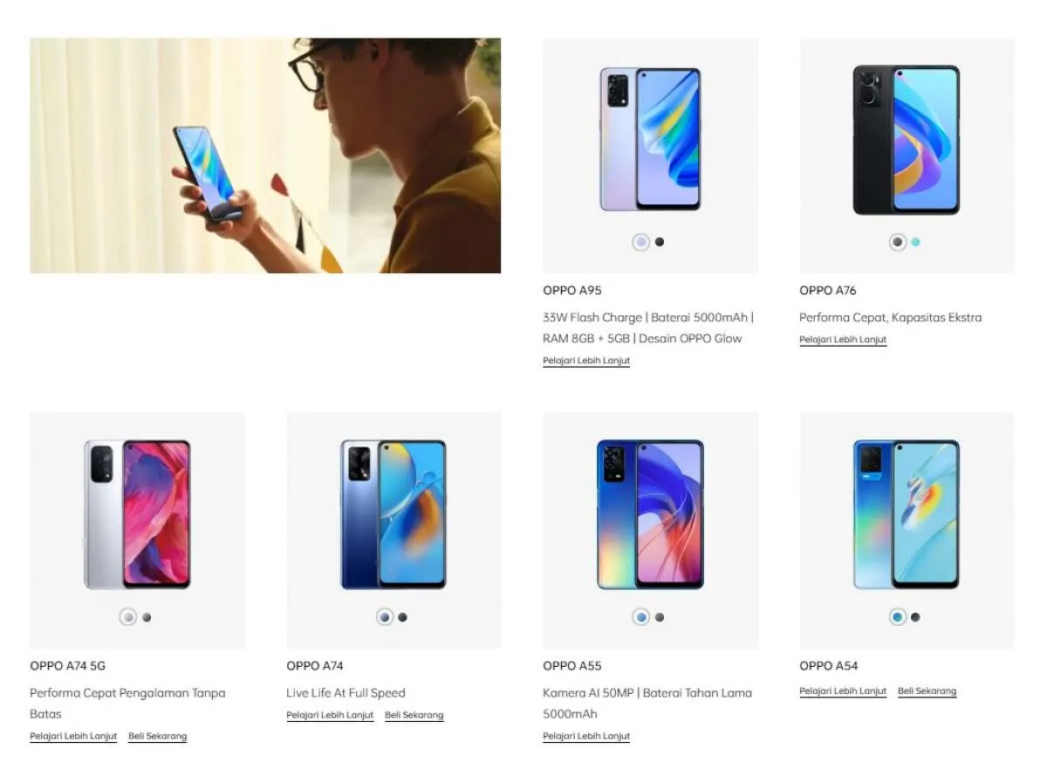Open the OPPO A95 phone image
The width and height of the screenshot is (1047, 776).
[650, 139]
